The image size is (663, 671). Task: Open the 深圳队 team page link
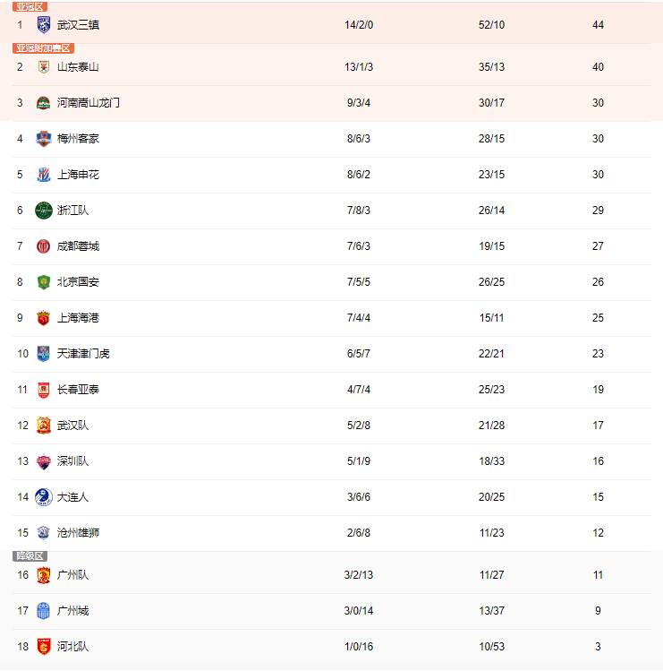click(72, 461)
